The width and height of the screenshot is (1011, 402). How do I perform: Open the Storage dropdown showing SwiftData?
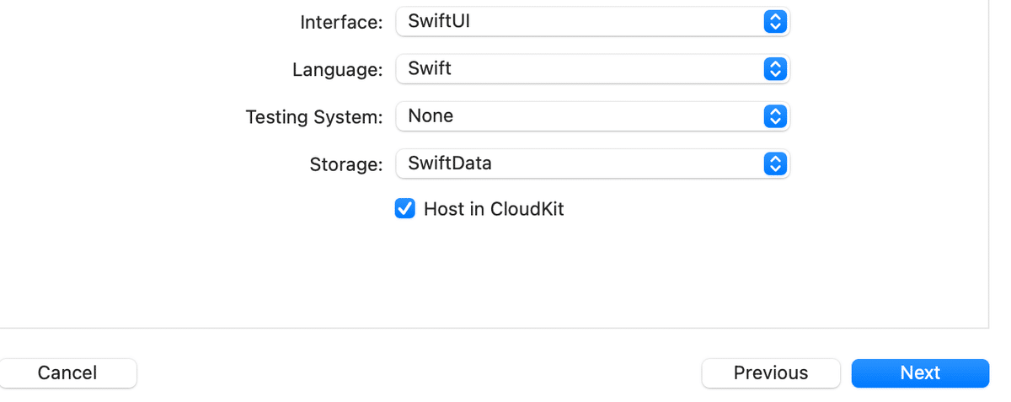pos(592,163)
